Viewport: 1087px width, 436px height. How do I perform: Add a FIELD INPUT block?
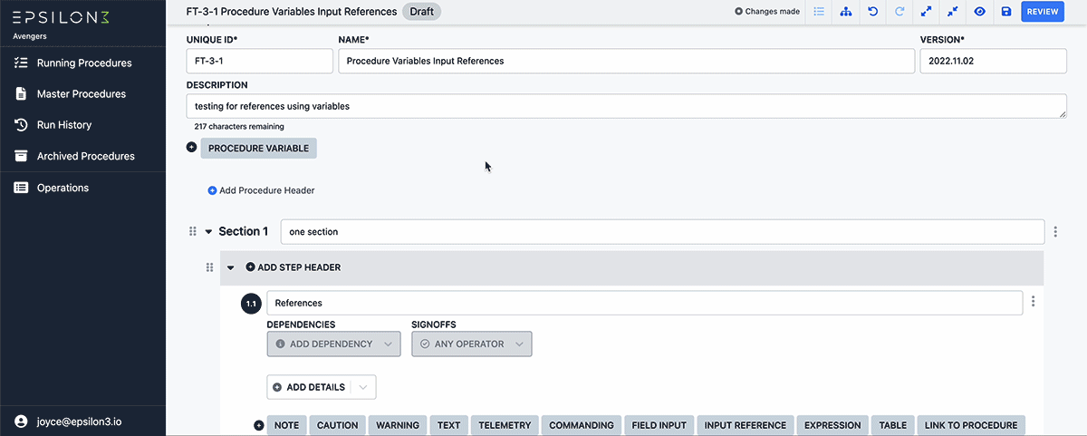(659, 425)
